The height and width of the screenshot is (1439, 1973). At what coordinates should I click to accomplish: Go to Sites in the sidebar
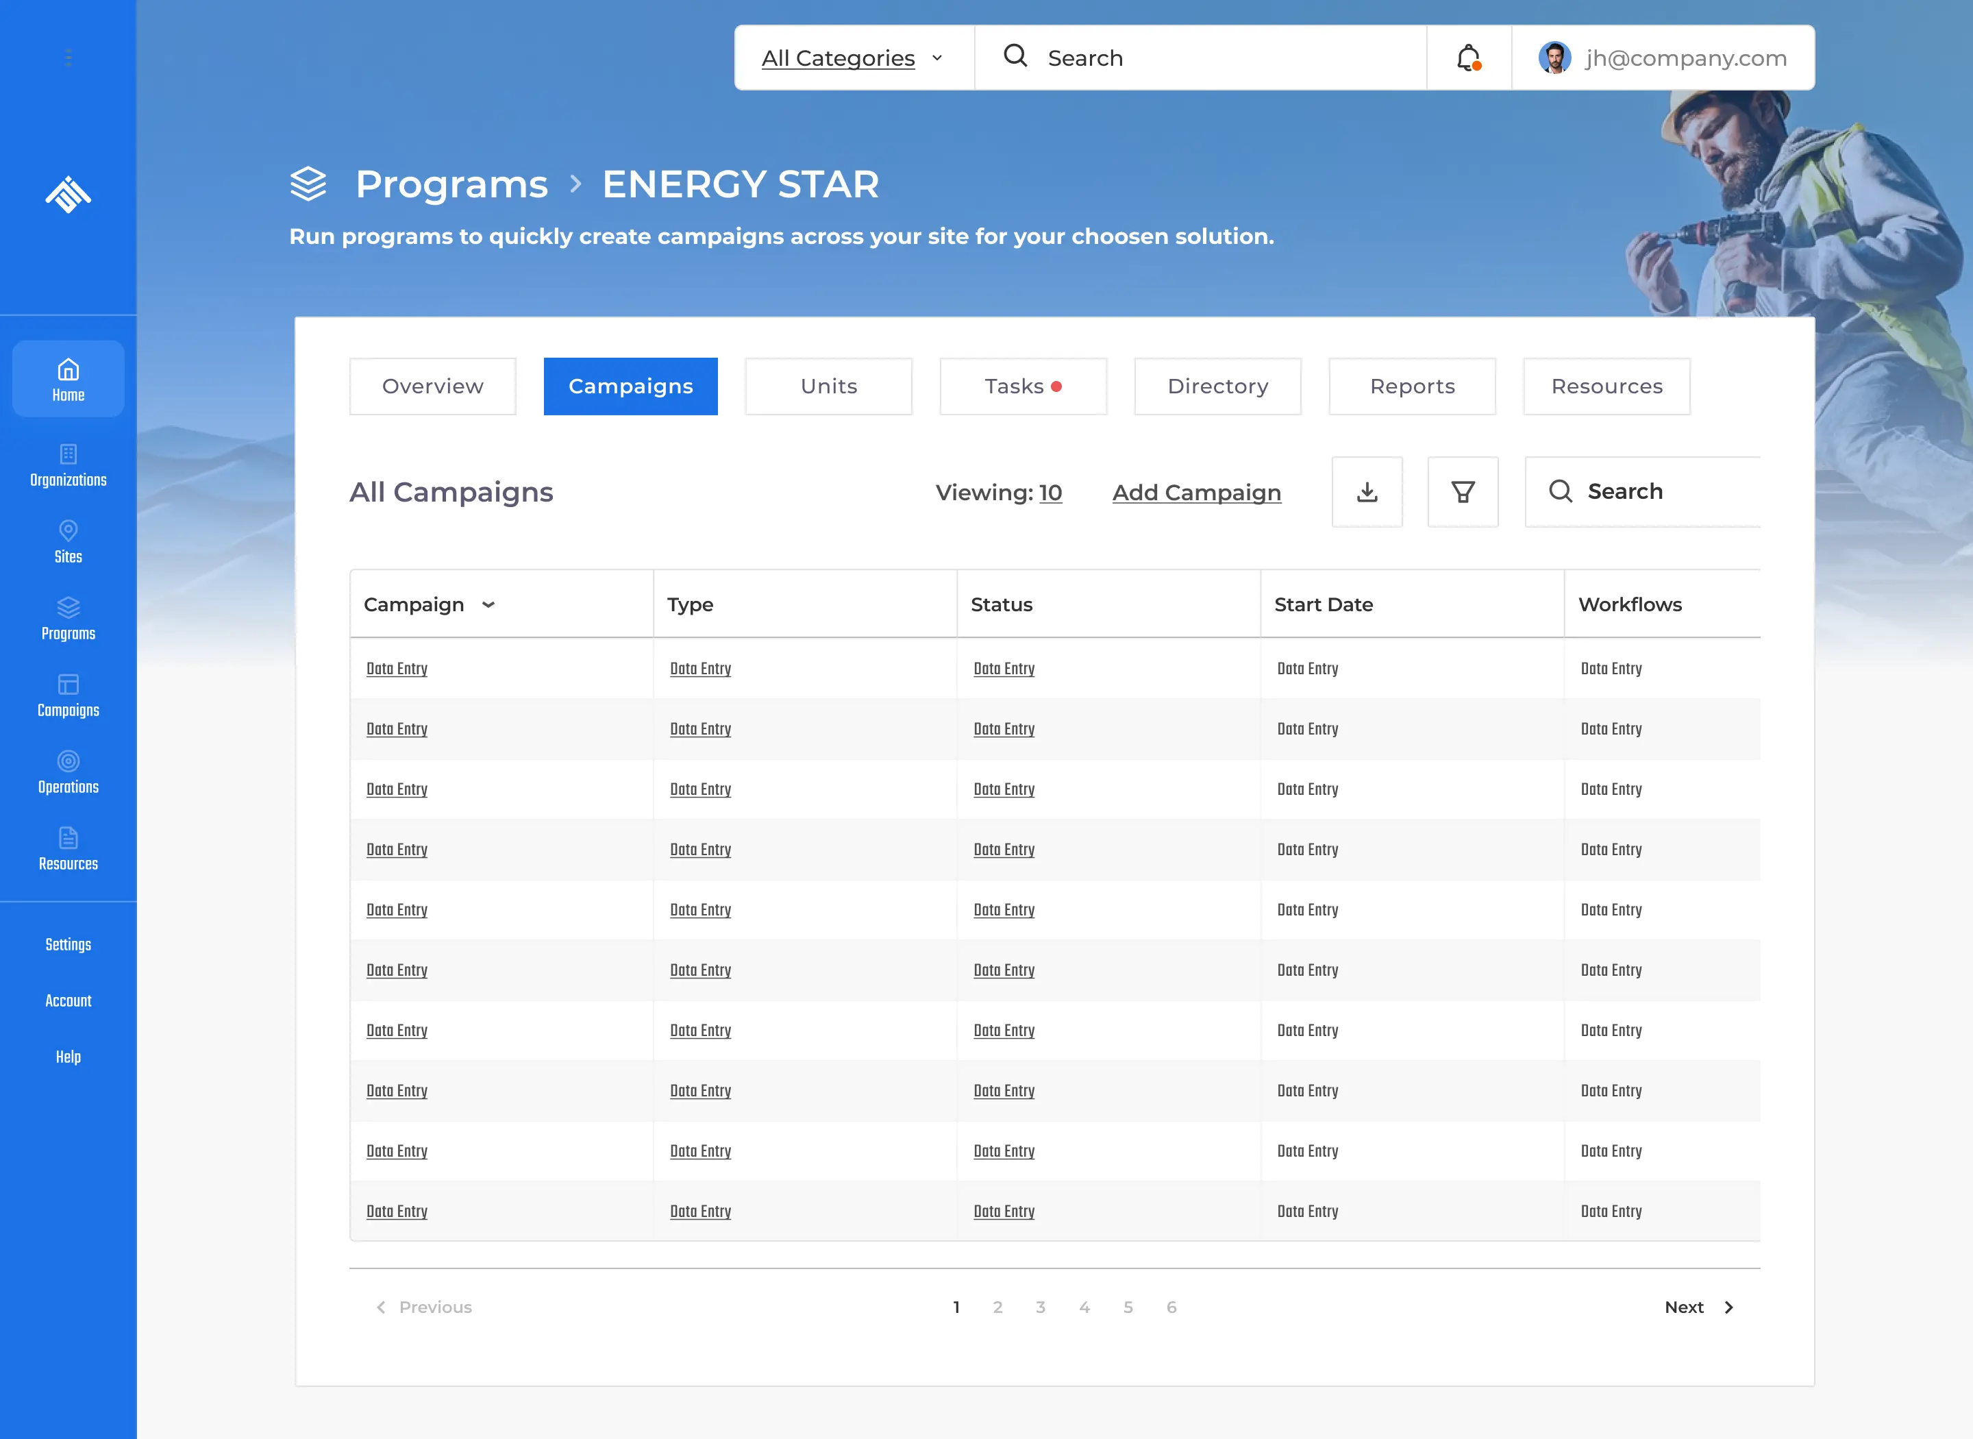68,543
